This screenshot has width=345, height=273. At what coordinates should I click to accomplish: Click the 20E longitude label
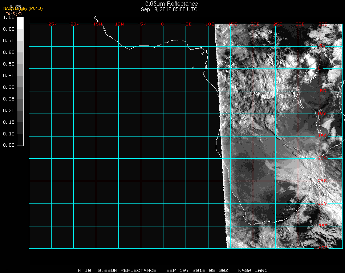[x=255, y=24]
